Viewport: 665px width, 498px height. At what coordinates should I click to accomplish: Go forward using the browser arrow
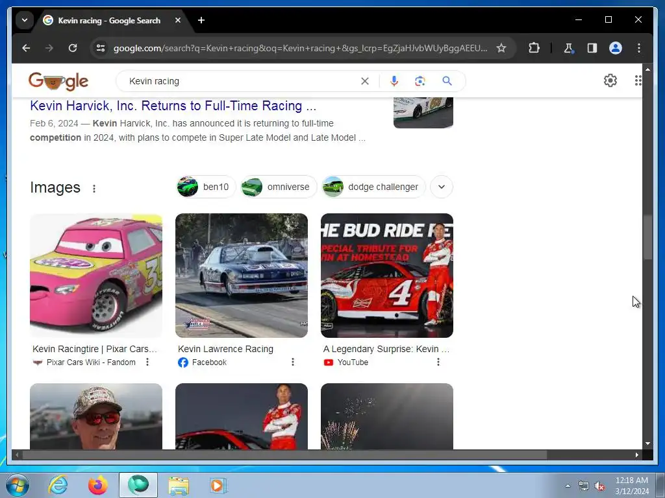tap(49, 48)
